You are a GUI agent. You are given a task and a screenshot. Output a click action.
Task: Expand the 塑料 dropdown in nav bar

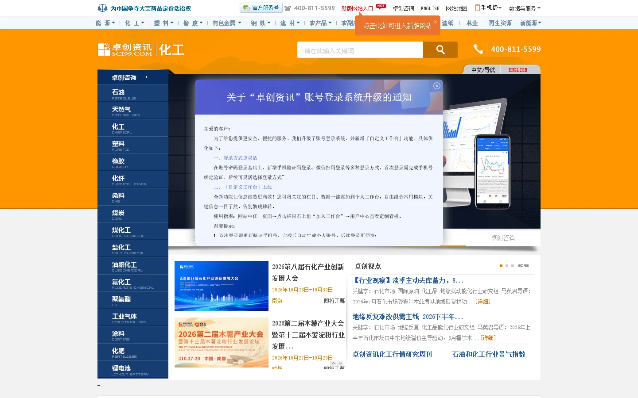click(x=164, y=23)
